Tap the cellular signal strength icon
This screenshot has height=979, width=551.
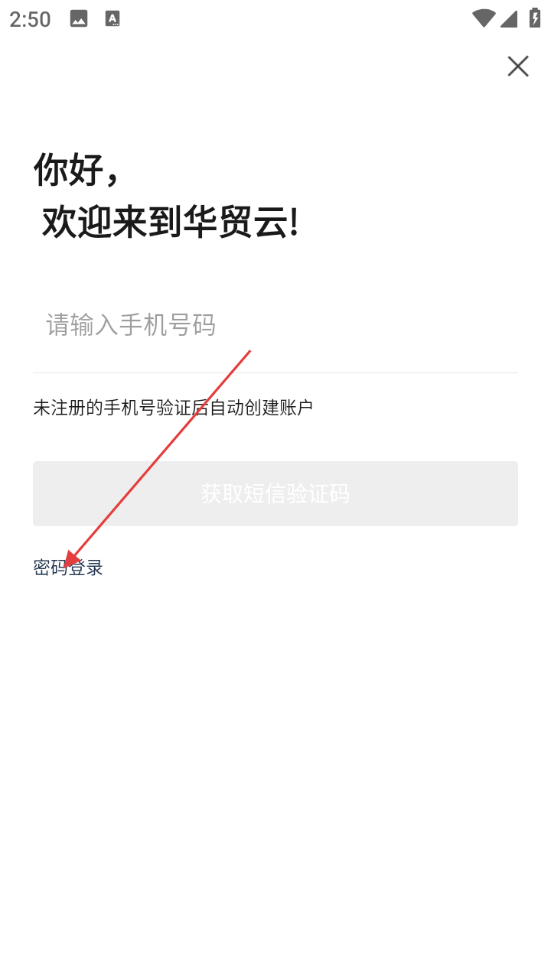(509, 18)
